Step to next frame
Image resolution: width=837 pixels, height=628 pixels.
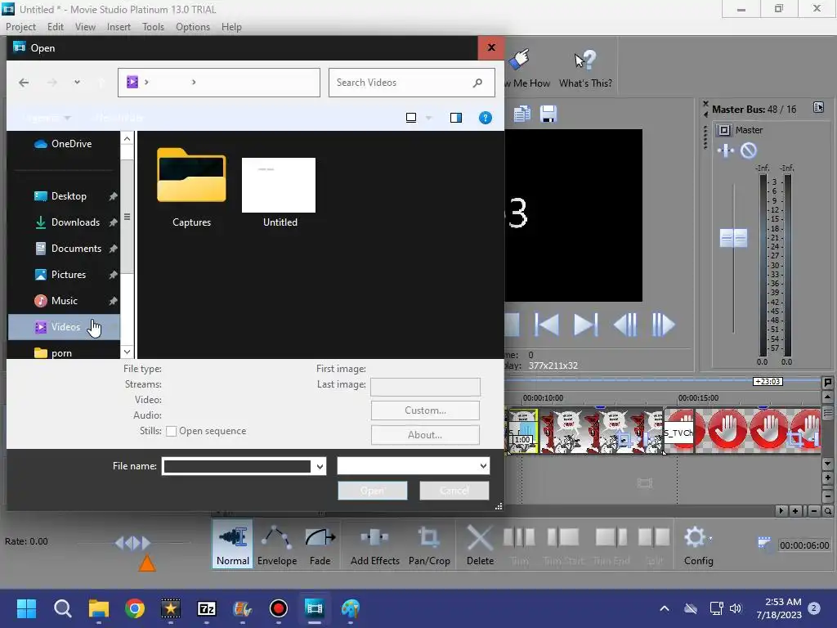tap(664, 324)
